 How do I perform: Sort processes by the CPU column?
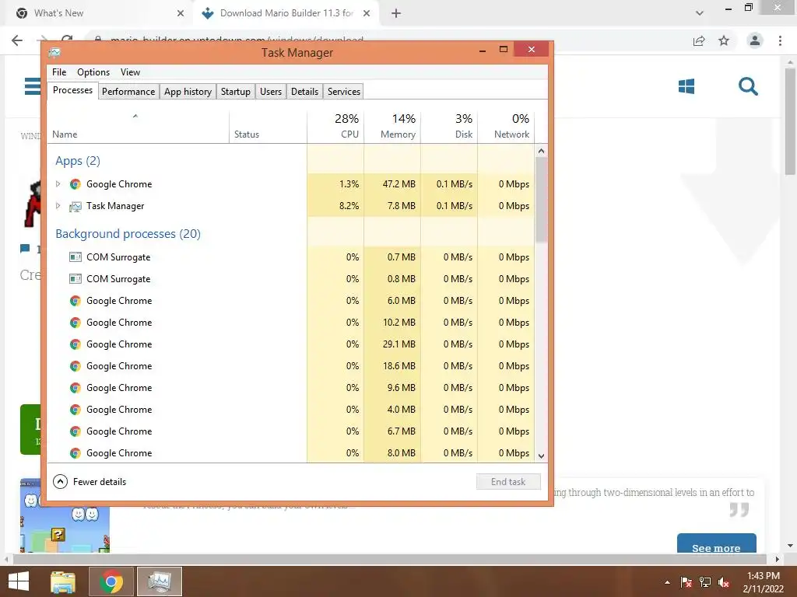click(x=336, y=126)
